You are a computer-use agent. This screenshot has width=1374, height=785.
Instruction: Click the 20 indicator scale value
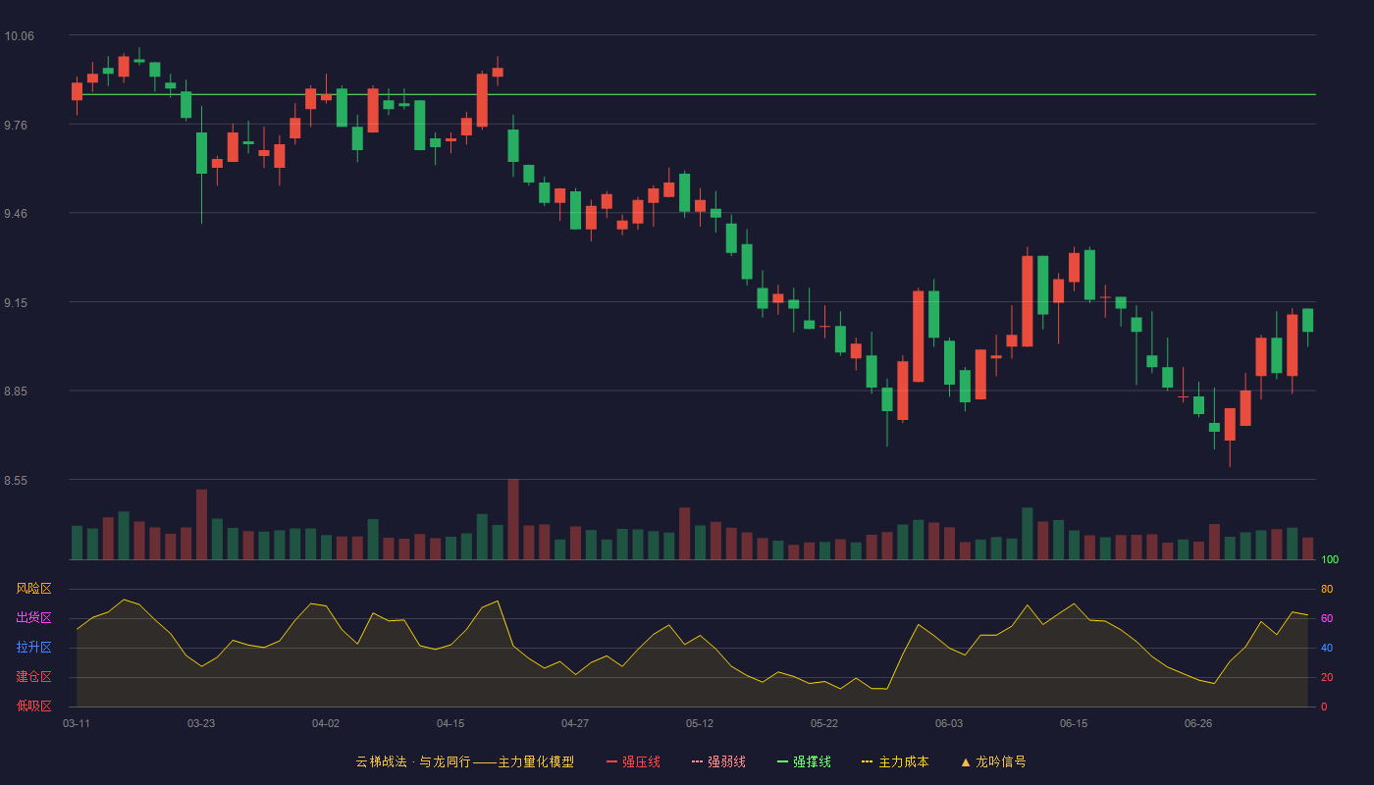(x=1327, y=677)
